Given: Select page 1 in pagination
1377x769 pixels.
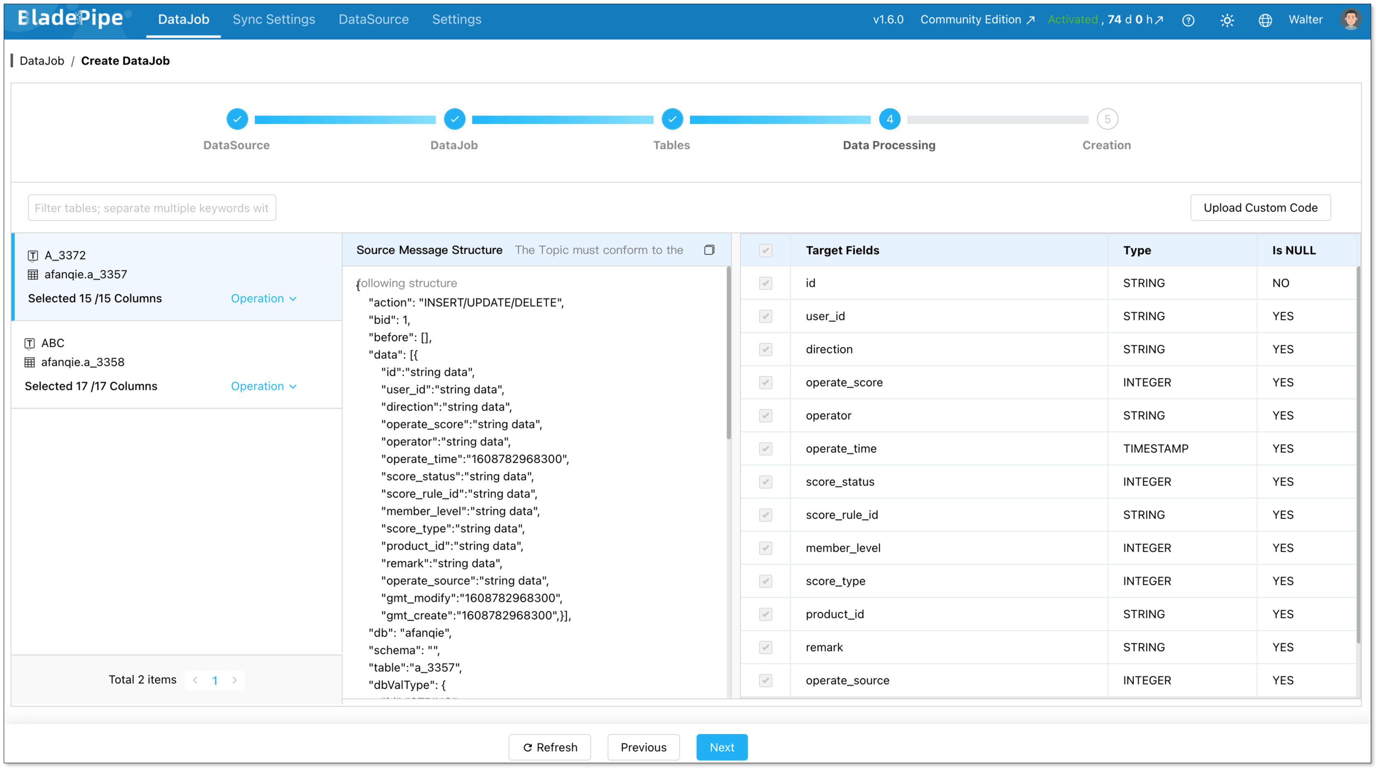Looking at the screenshot, I should pyautogui.click(x=215, y=680).
